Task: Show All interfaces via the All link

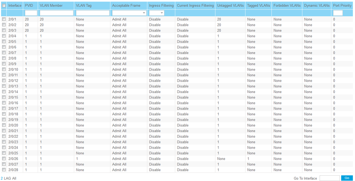Action: [14, 178]
